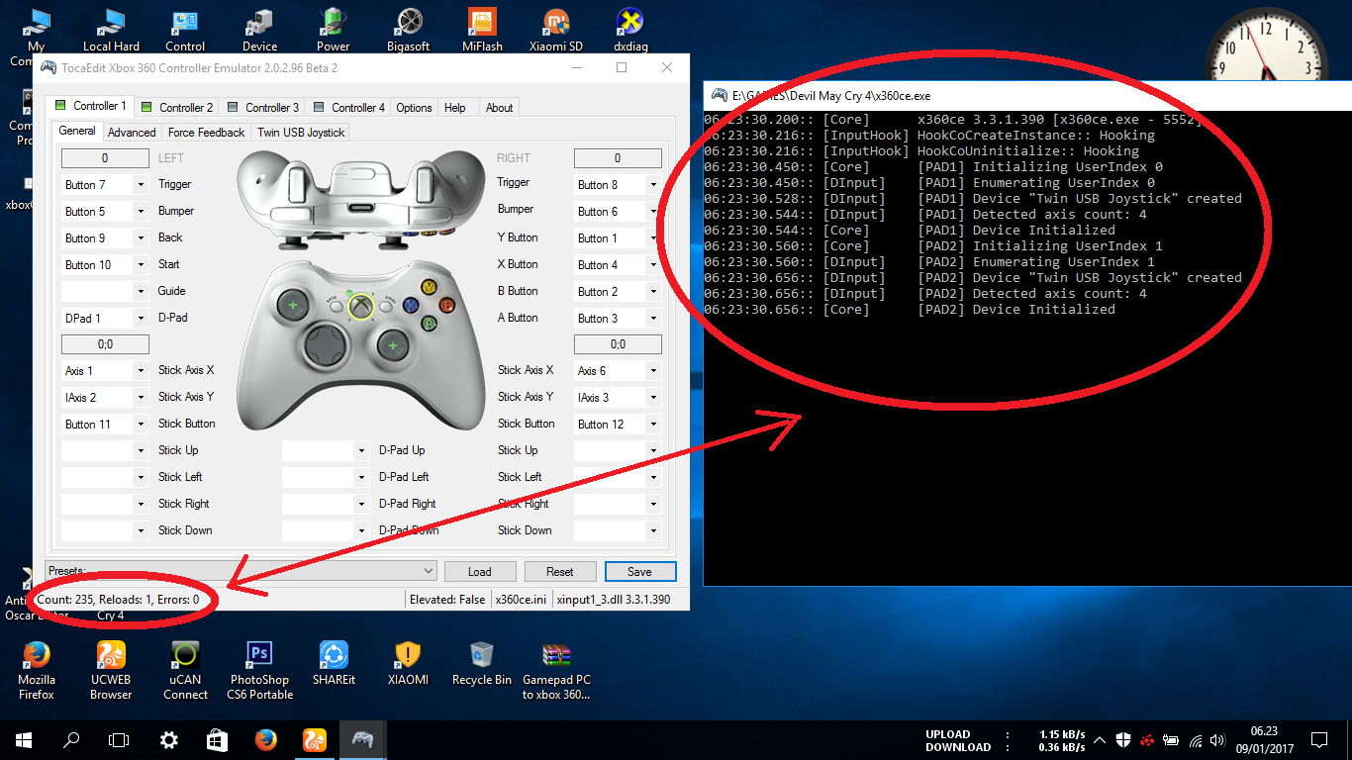Expand the right Stick Axis X dropdown (Axis 6)
This screenshot has height=760, width=1352.
point(653,371)
